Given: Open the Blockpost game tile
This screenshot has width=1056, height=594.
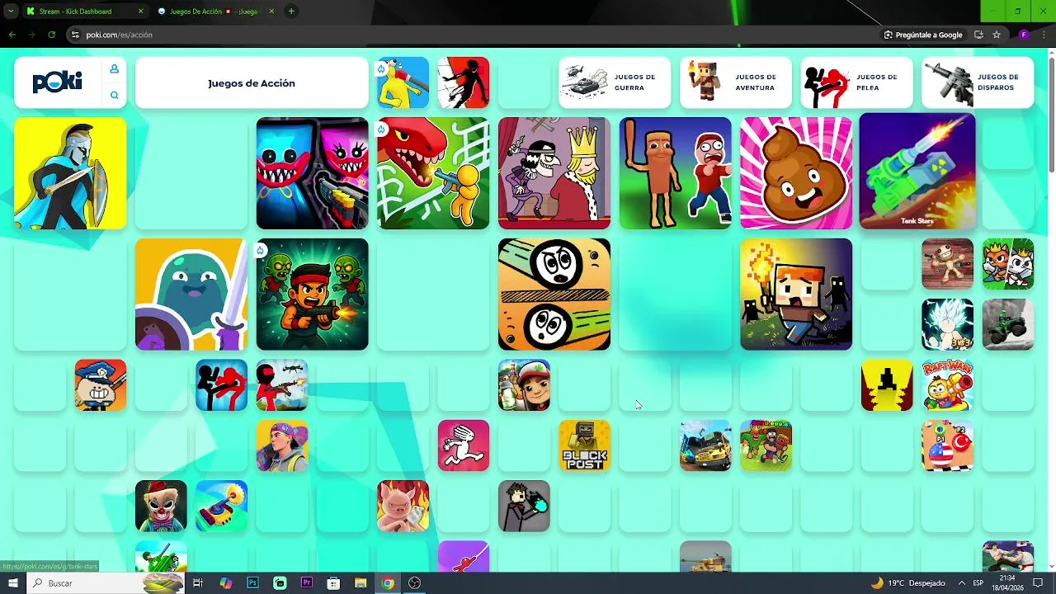Looking at the screenshot, I should (585, 445).
